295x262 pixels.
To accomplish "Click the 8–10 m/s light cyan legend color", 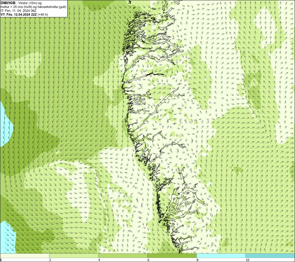I will point(221,256).
